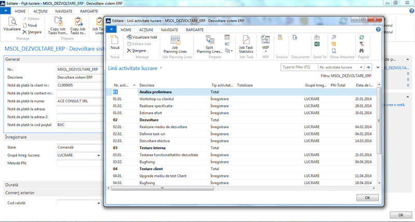Click OK in the front window

[x=367, y=198]
